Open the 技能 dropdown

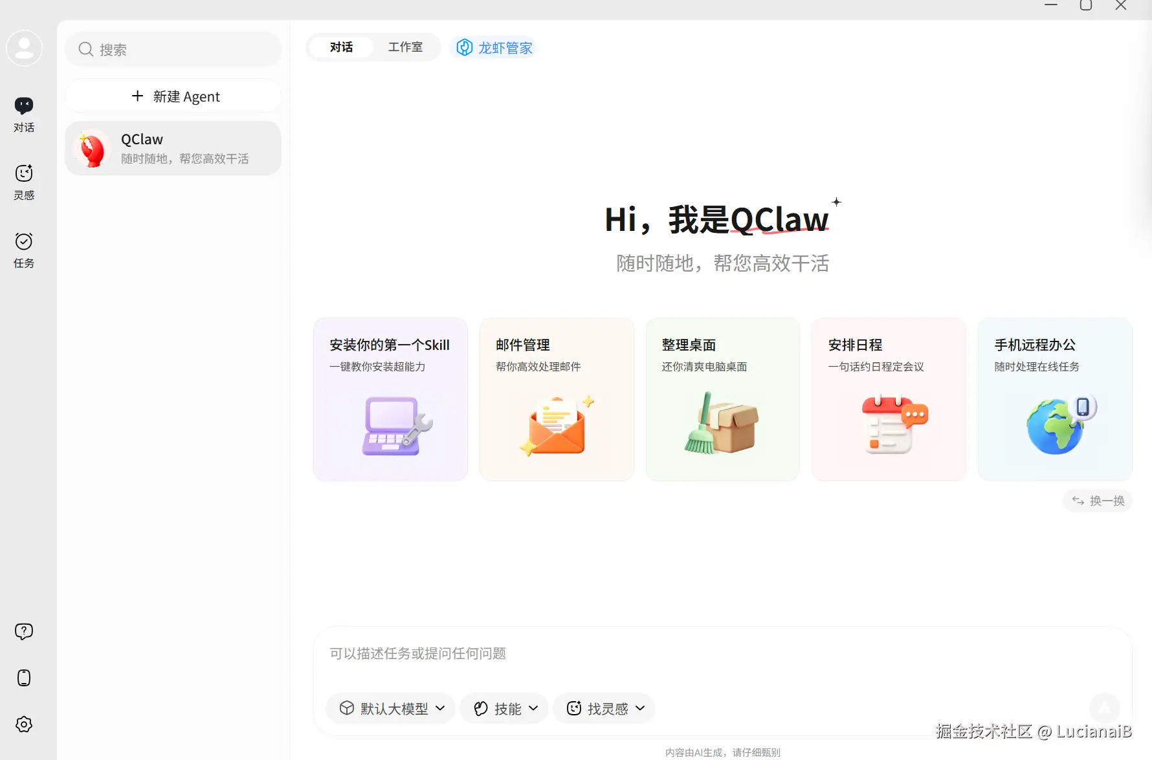click(504, 708)
